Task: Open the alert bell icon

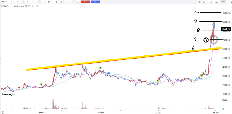Action: pos(77,2)
